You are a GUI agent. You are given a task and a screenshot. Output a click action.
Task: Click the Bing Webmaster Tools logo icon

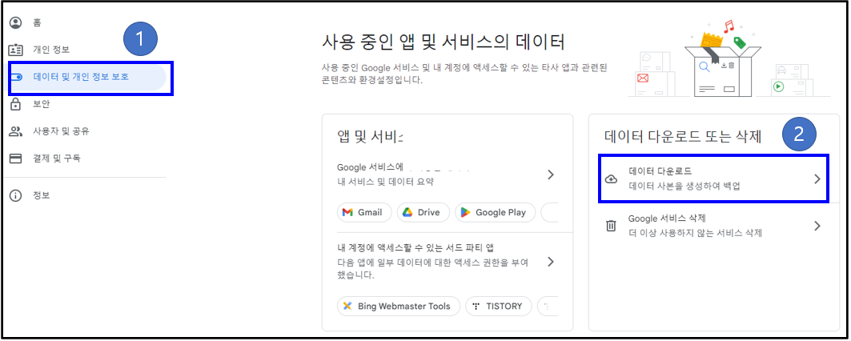click(348, 307)
